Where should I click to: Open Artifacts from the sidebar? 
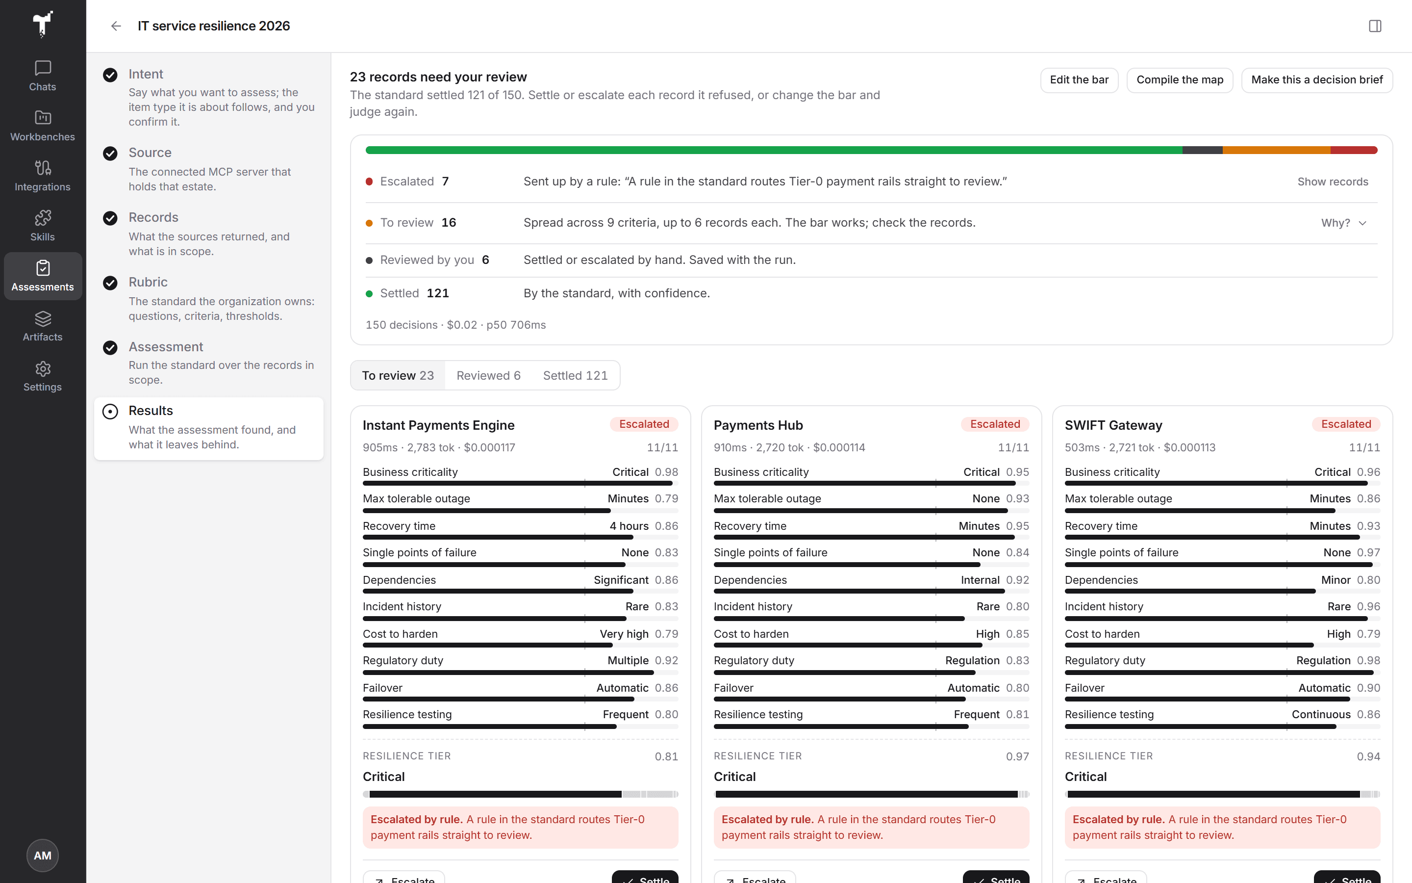tap(43, 326)
